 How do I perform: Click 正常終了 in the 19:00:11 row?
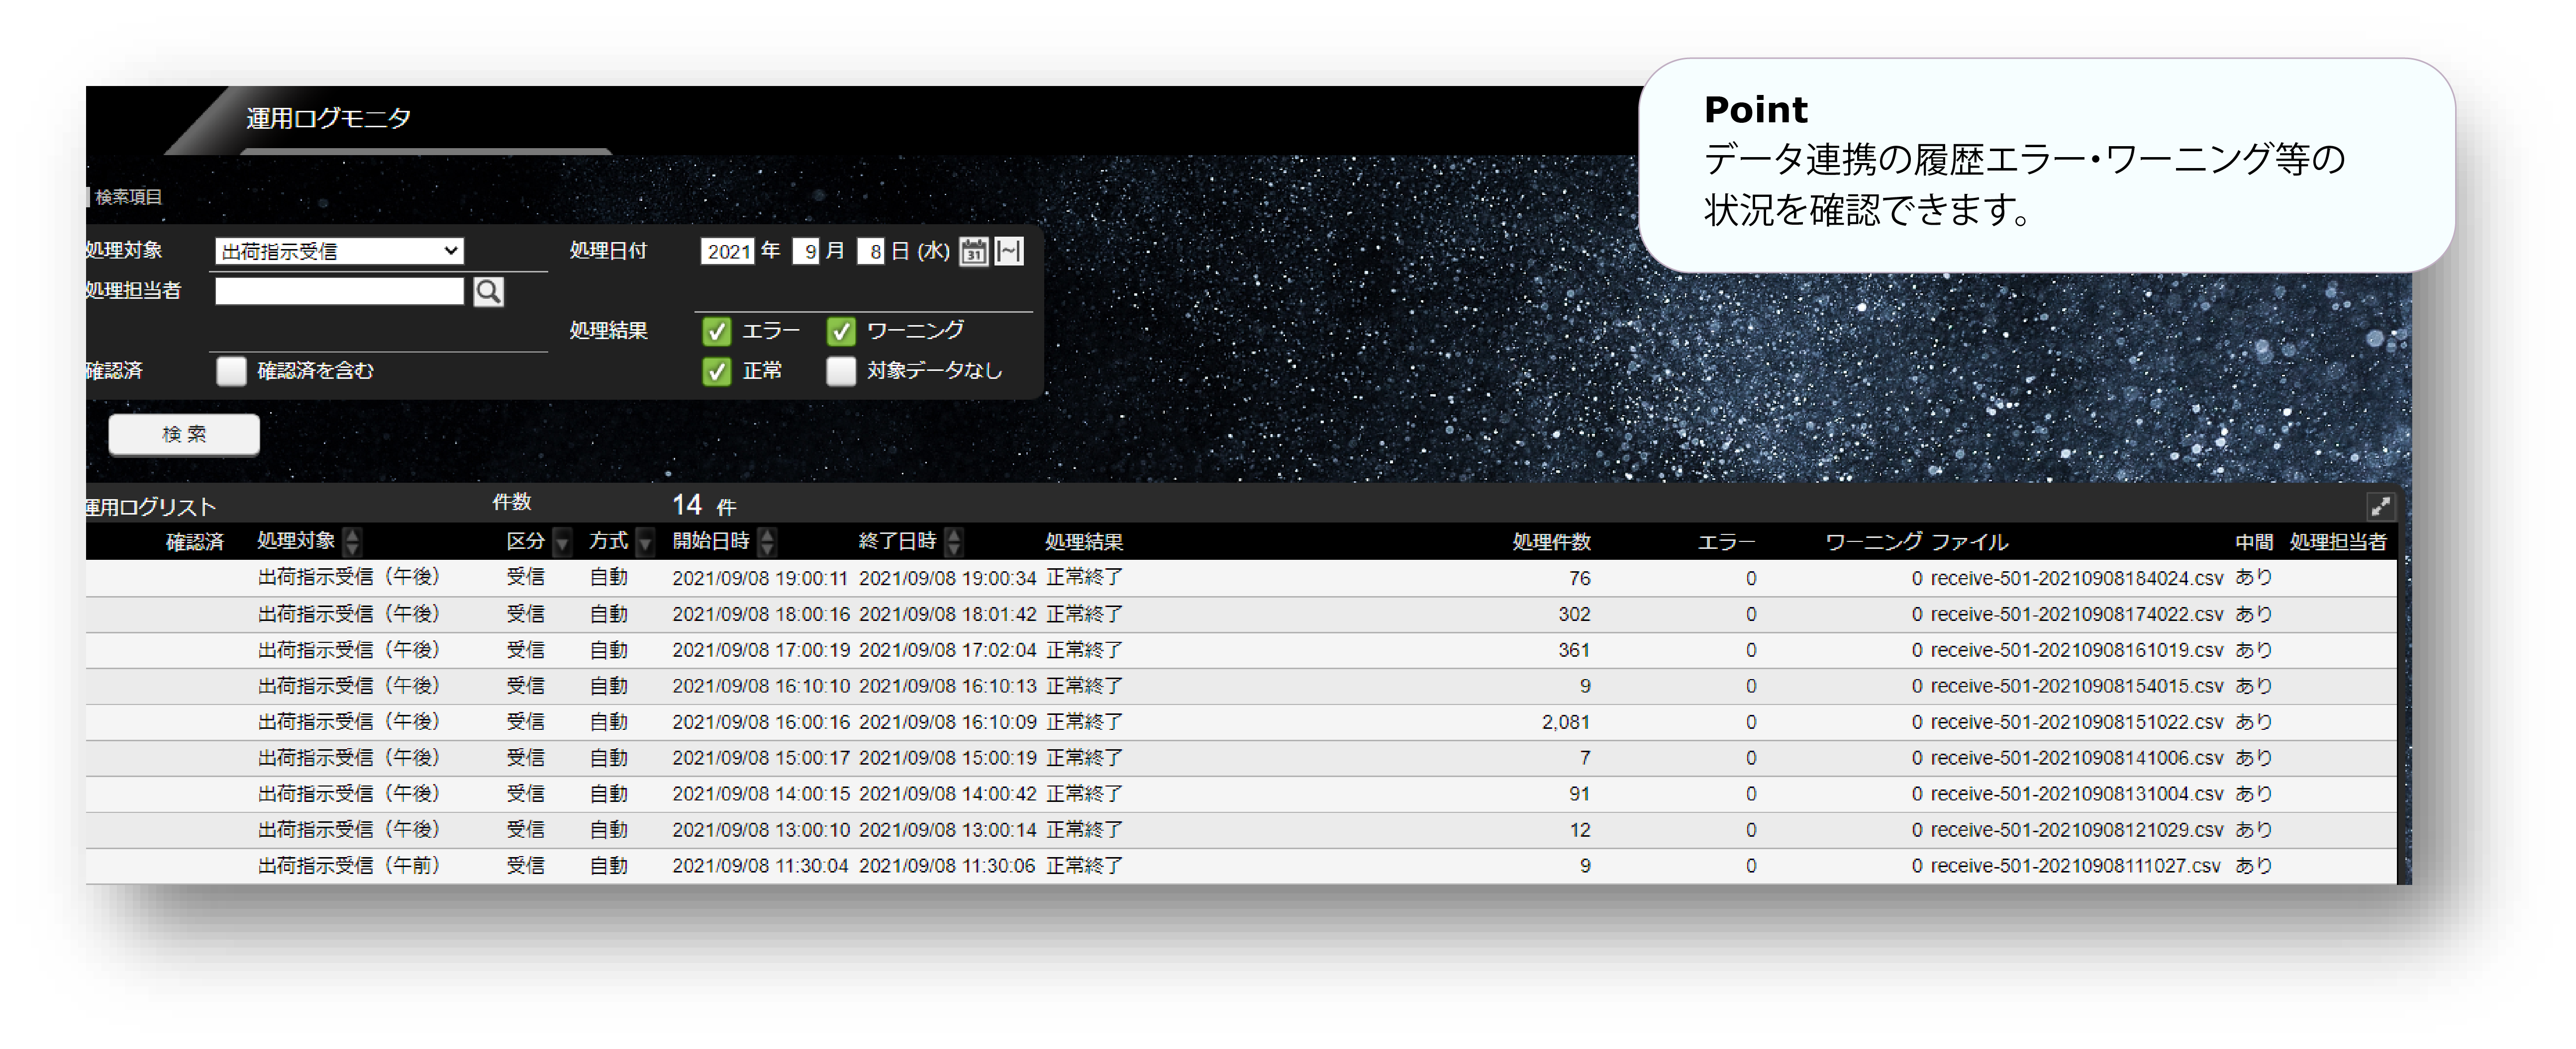tap(1084, 579)
